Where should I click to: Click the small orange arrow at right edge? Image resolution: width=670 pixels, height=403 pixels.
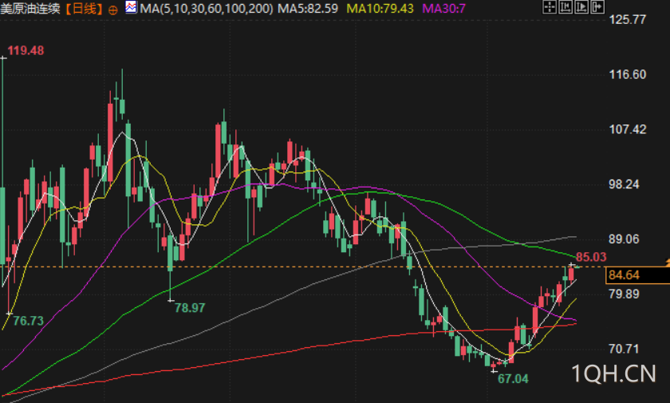click(x=668, y=263)
